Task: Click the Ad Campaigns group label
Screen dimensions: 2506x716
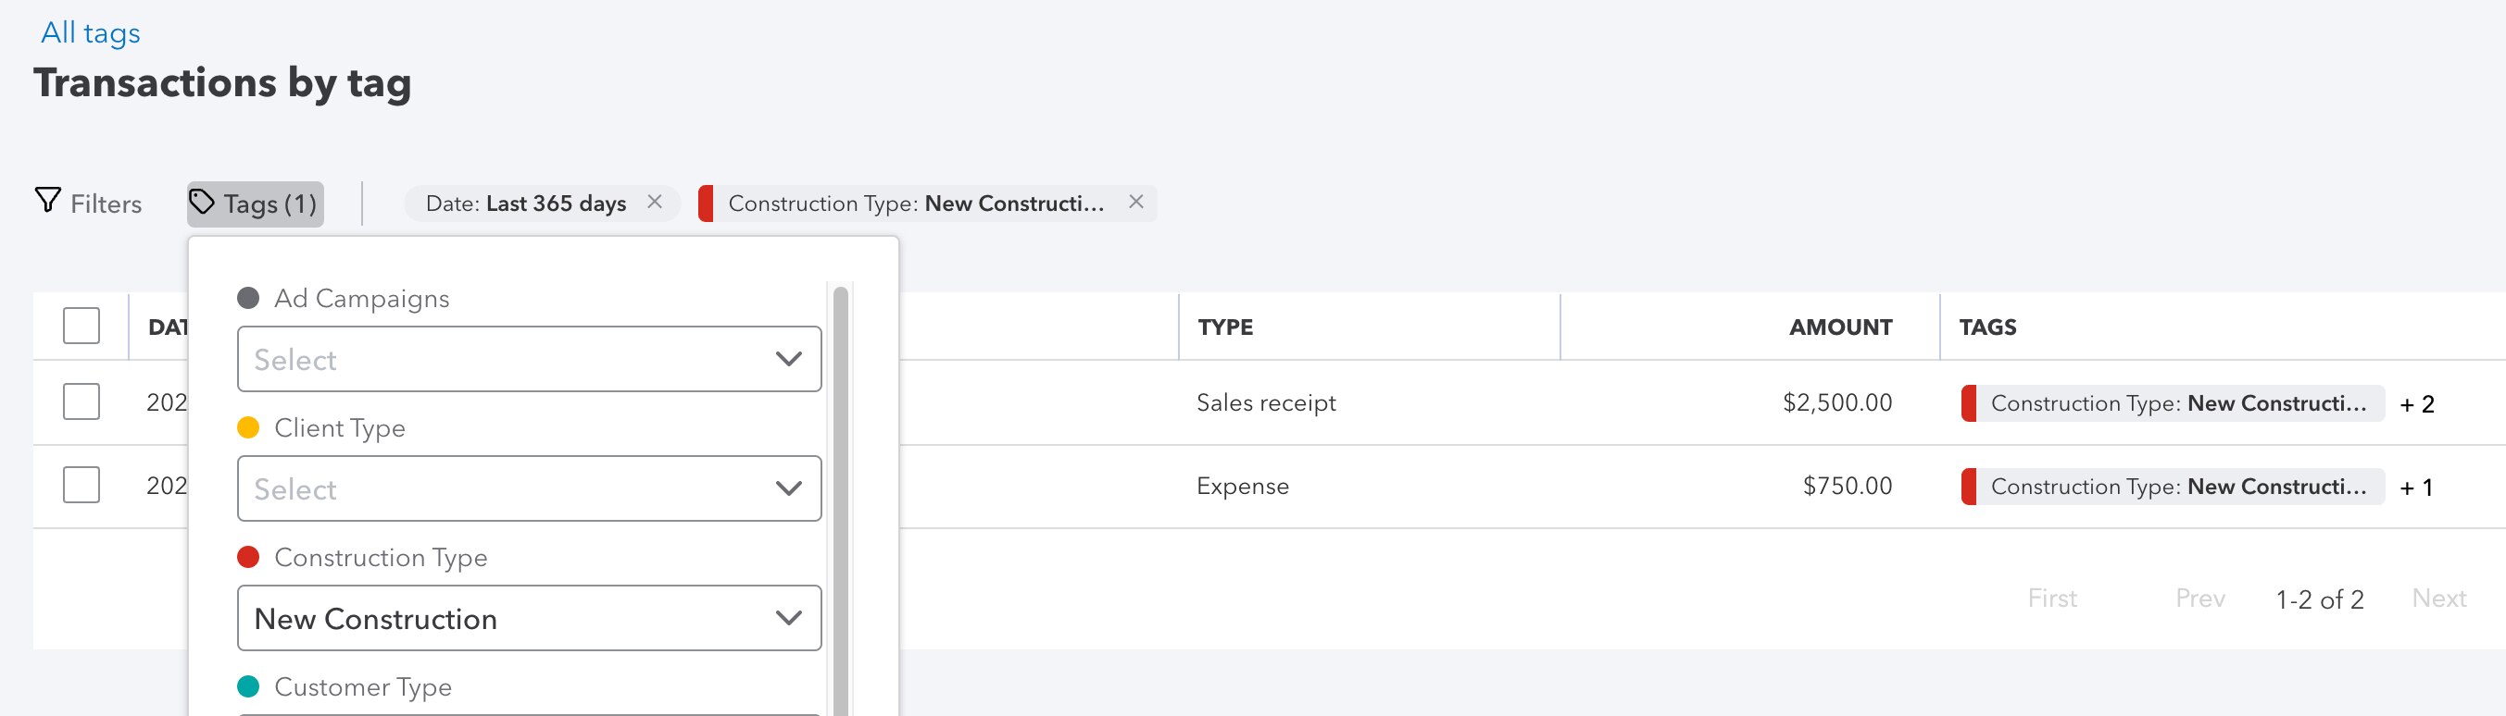Action: point(362,298)
